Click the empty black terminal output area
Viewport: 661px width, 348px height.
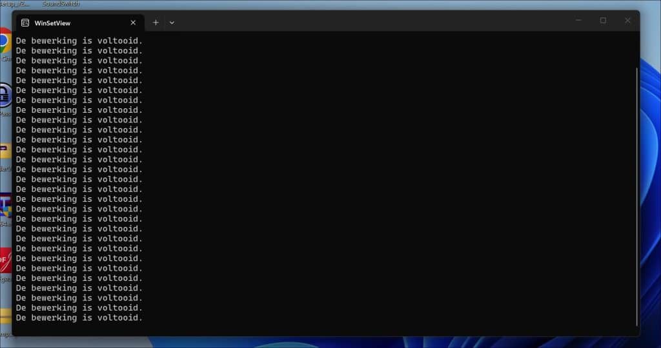coord(388,181)
